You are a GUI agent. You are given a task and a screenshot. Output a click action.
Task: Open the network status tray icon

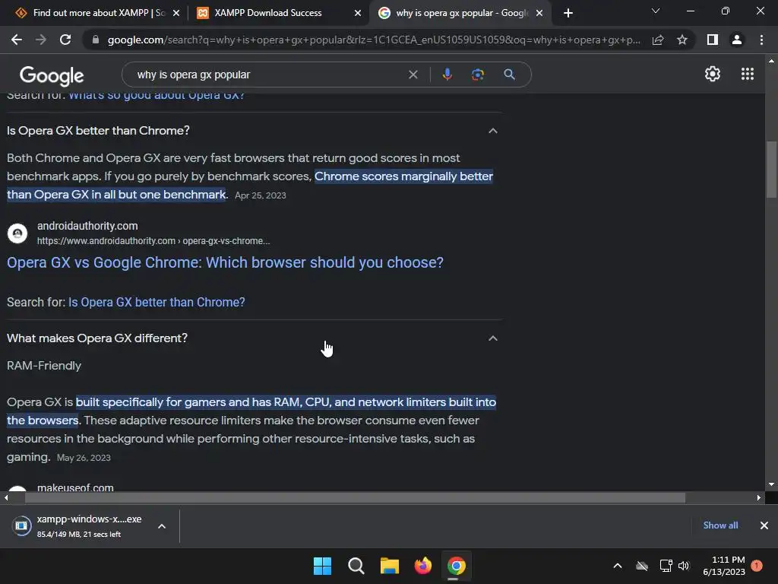(666, 566)
